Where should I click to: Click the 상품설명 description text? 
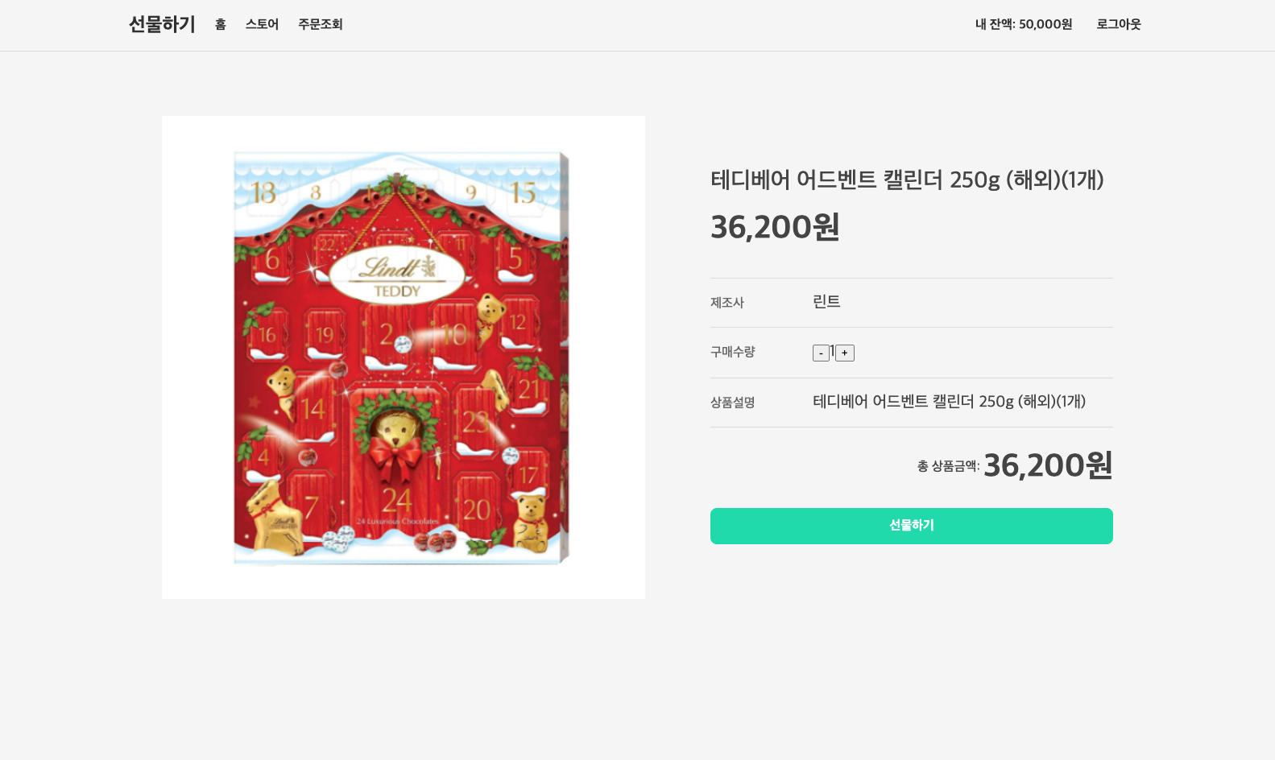coord(949,402)
